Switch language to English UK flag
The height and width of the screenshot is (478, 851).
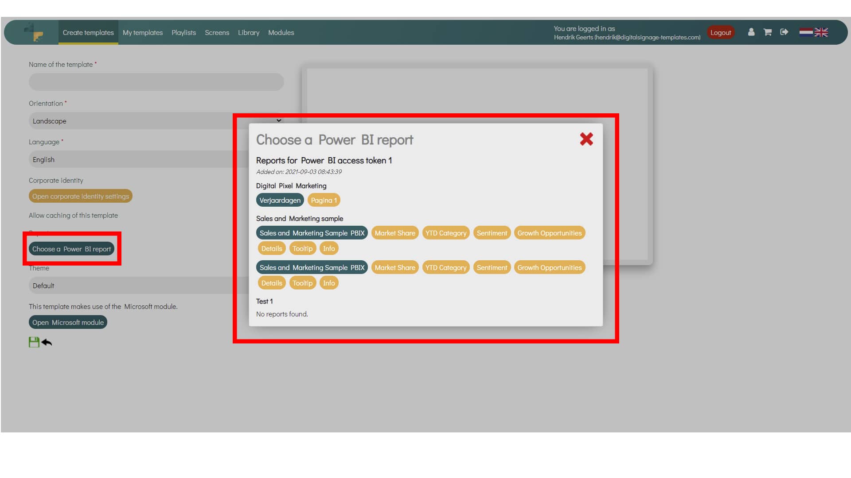[821, 32]
